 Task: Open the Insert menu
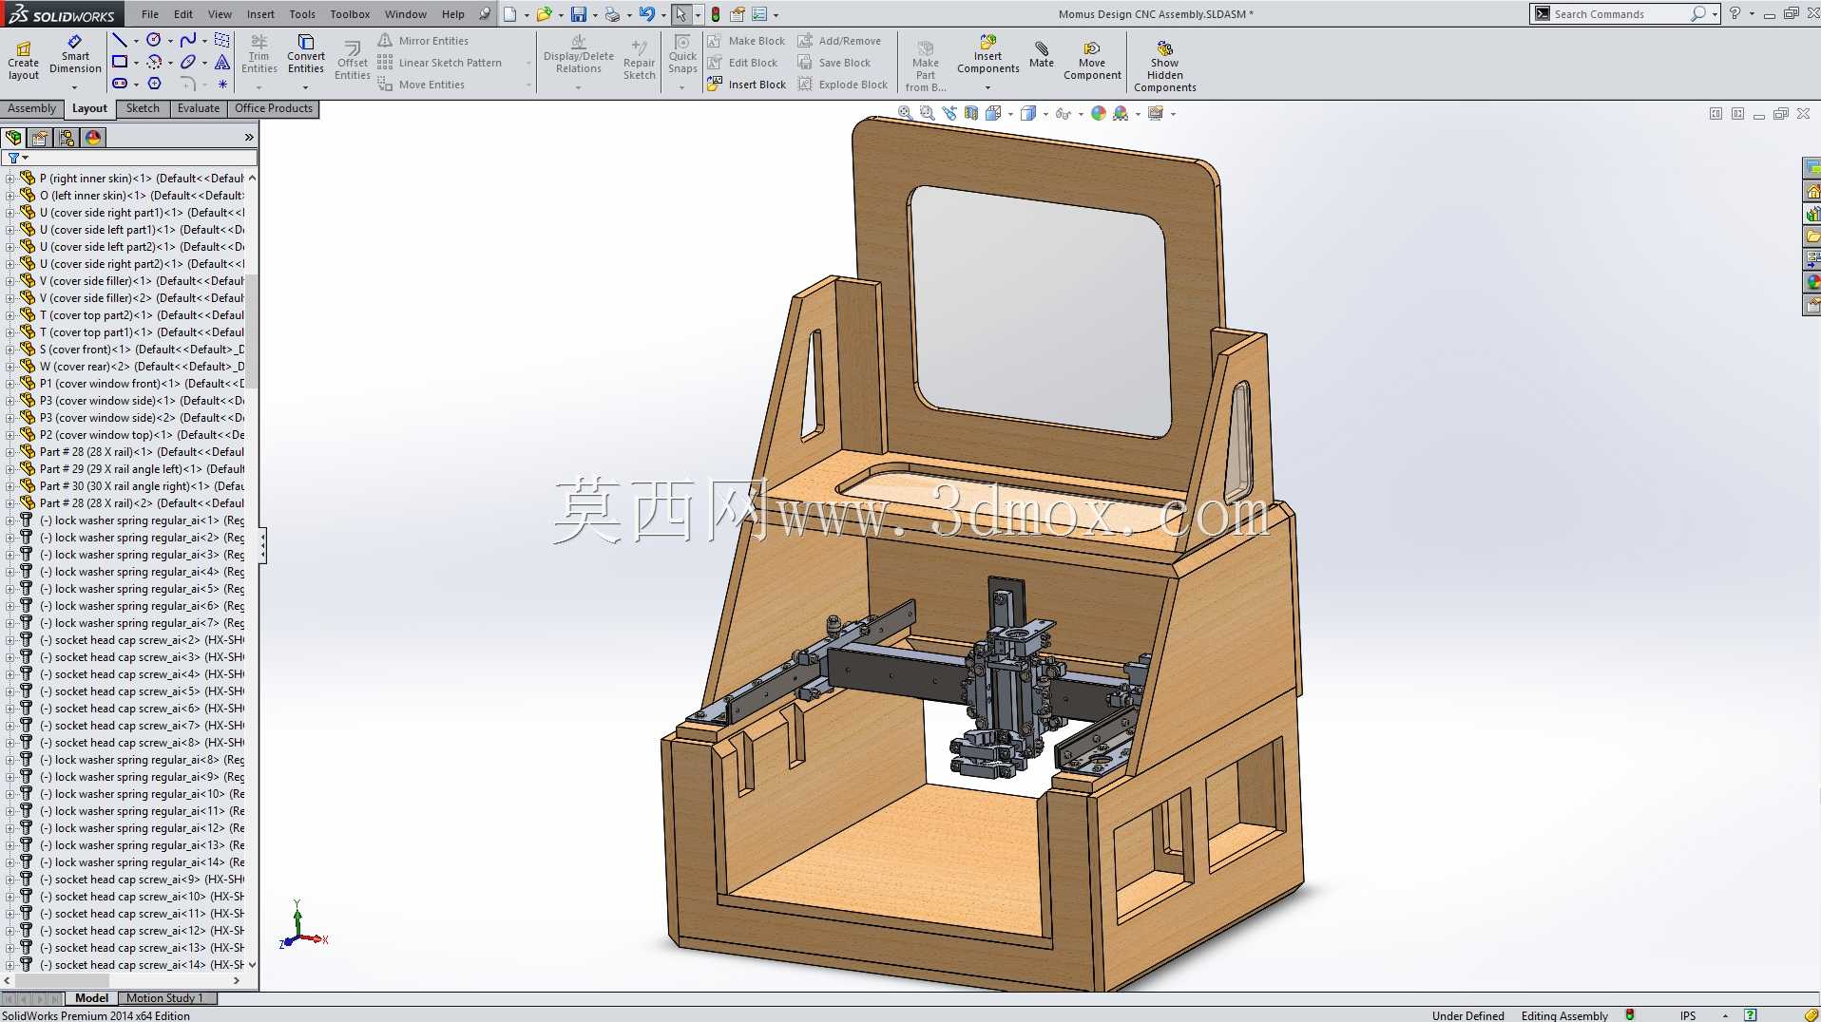point(260,14)
